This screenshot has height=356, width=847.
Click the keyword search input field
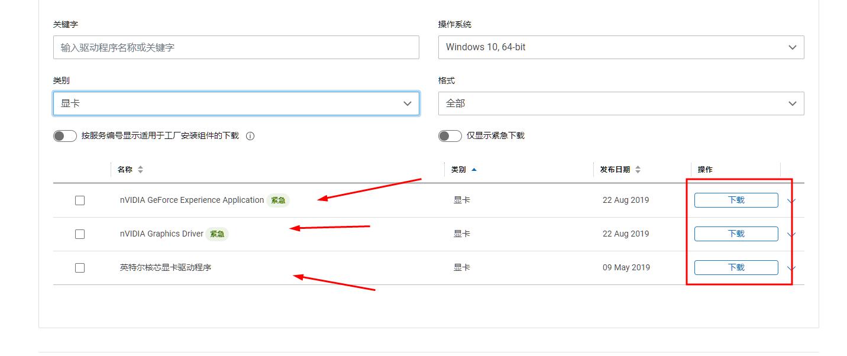click(236, 47)
